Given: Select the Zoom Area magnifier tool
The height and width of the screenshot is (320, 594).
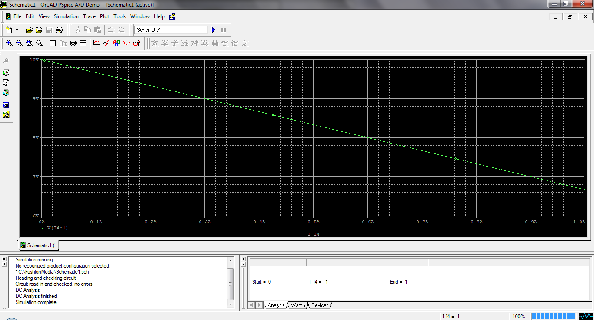Looking at the screenshot, I should 29,43.
